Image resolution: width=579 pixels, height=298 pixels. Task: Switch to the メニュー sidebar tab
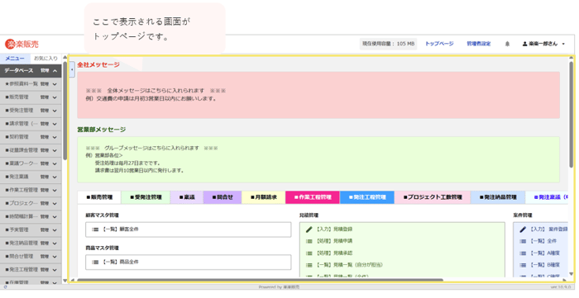[x=15, y=59]
